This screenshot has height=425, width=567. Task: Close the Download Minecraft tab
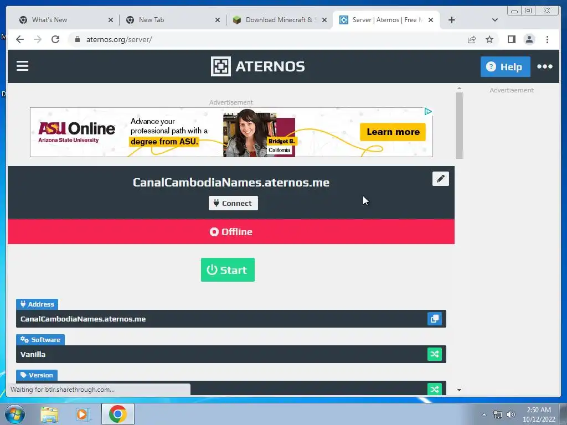click(324, 20)
